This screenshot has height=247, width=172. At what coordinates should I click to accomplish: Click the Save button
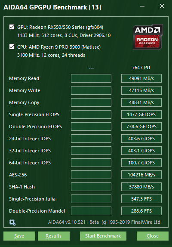click(19, 236)
